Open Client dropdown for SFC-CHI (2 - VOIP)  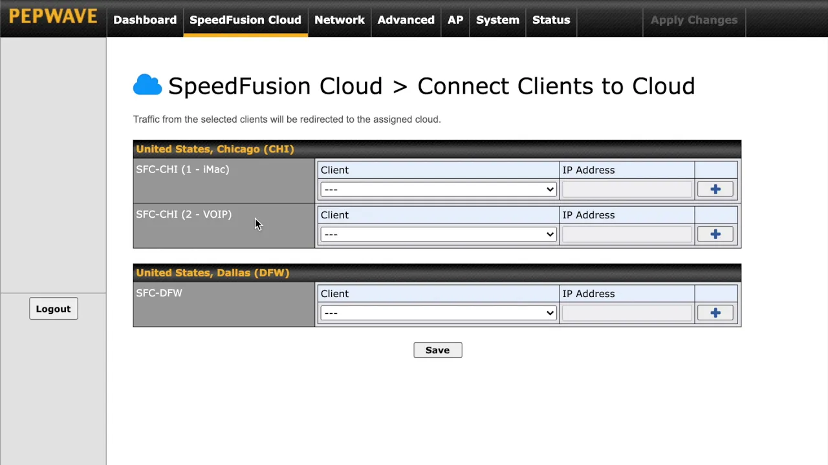tap(439, 234)
